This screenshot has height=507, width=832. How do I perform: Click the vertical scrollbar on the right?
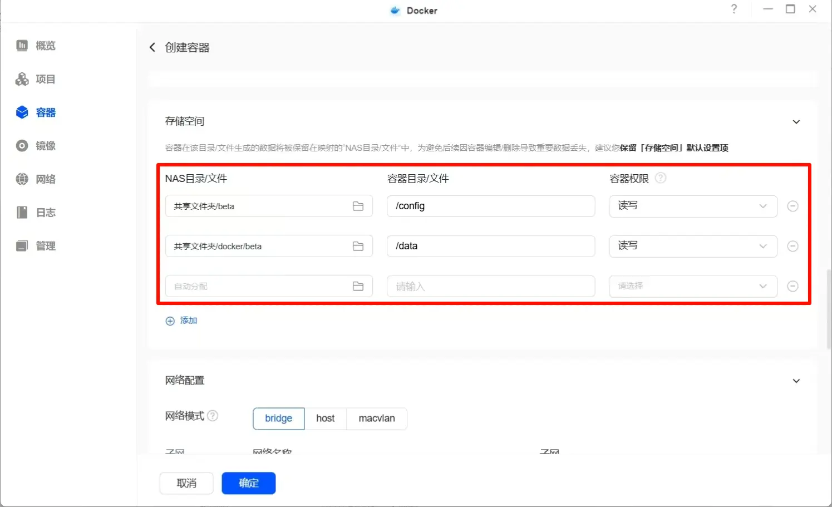pos(828,309)
